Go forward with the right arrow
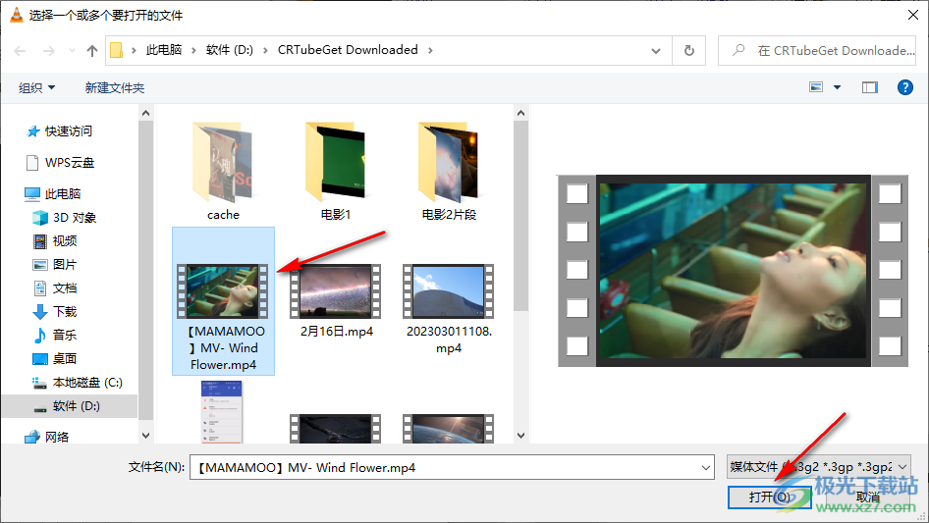Viewport: 929px width, 523px height. (48, 51)
